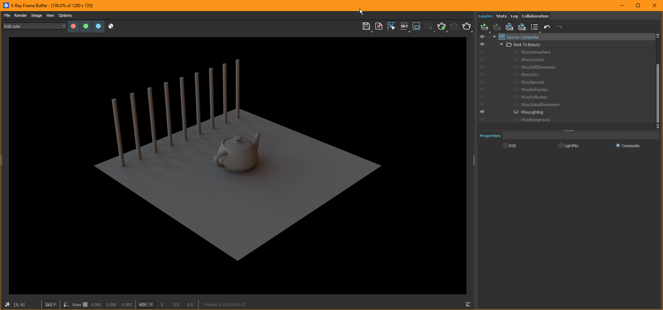Click the Back To Beauty folder icon
The image size is (663, 310).
click(509, 44)
